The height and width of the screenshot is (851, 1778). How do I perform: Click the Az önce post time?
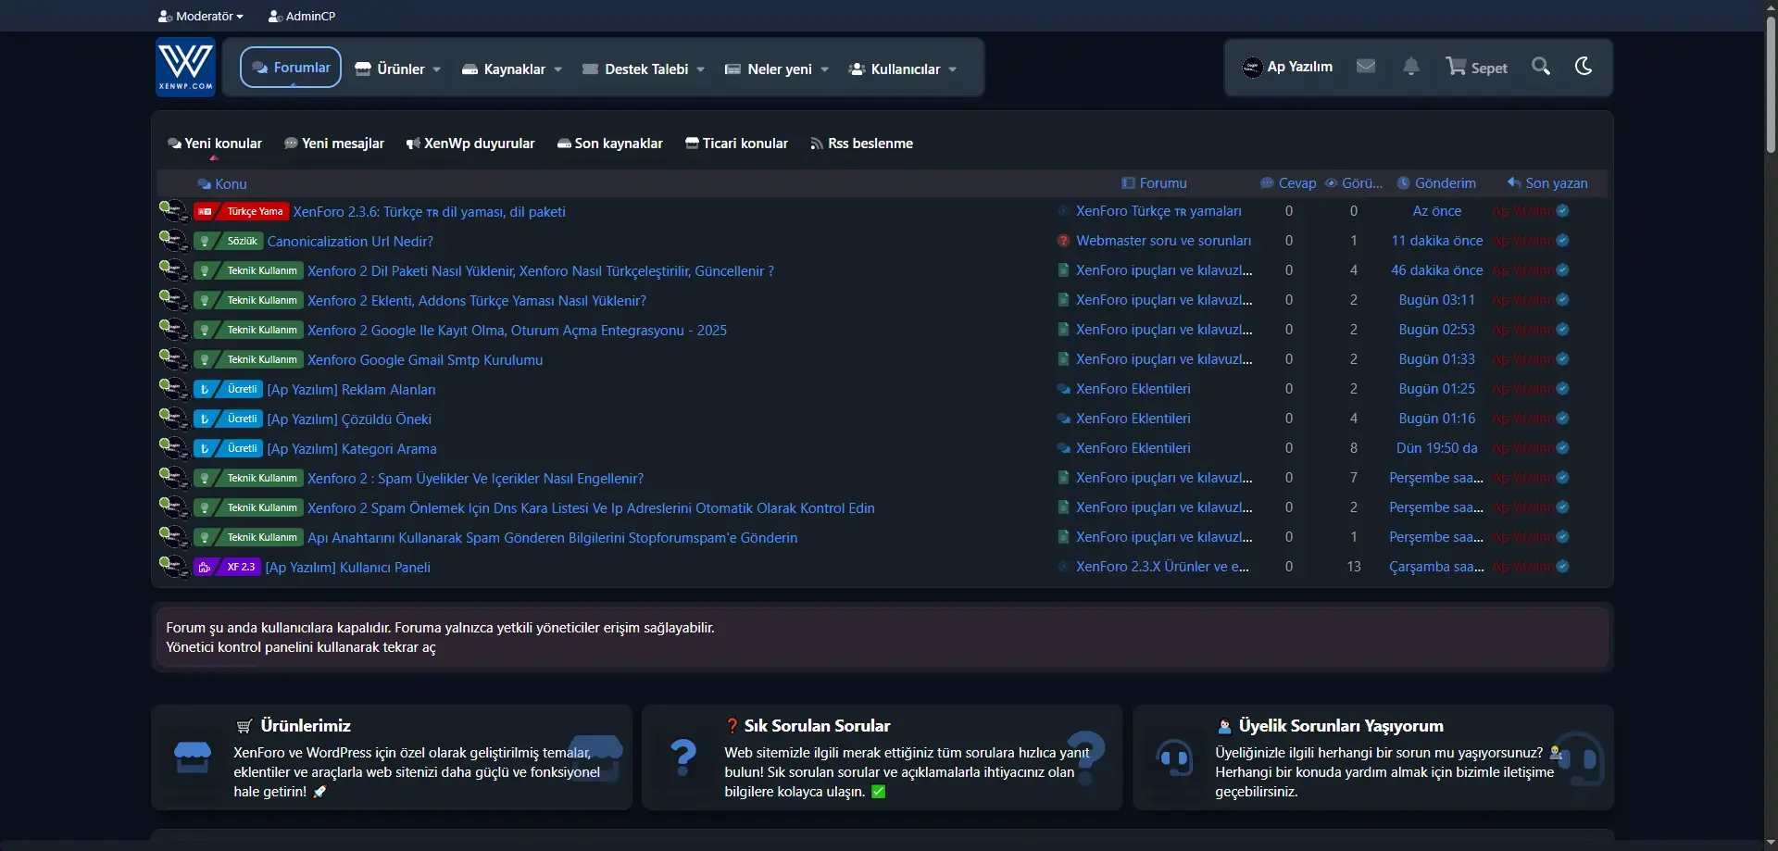click(1437, 211)
